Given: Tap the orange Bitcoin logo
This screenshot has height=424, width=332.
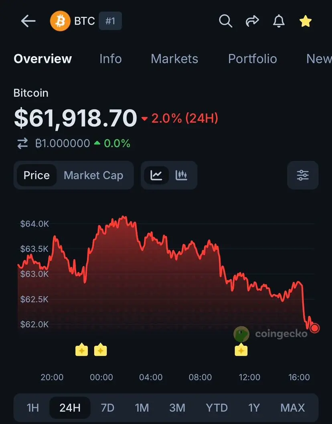Looking at the screenshot, I should 60,21.
